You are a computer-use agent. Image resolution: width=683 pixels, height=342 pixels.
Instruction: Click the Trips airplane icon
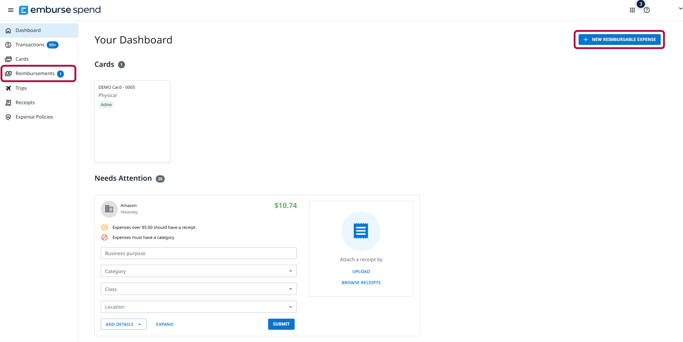coord(8,88)
